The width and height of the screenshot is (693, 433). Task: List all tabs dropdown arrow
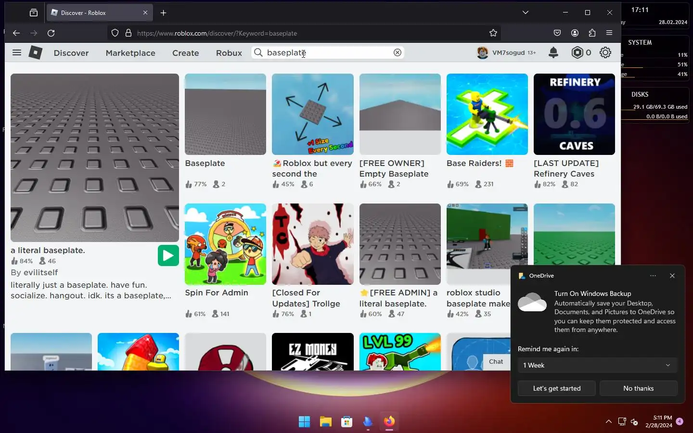tap(526, 13)
